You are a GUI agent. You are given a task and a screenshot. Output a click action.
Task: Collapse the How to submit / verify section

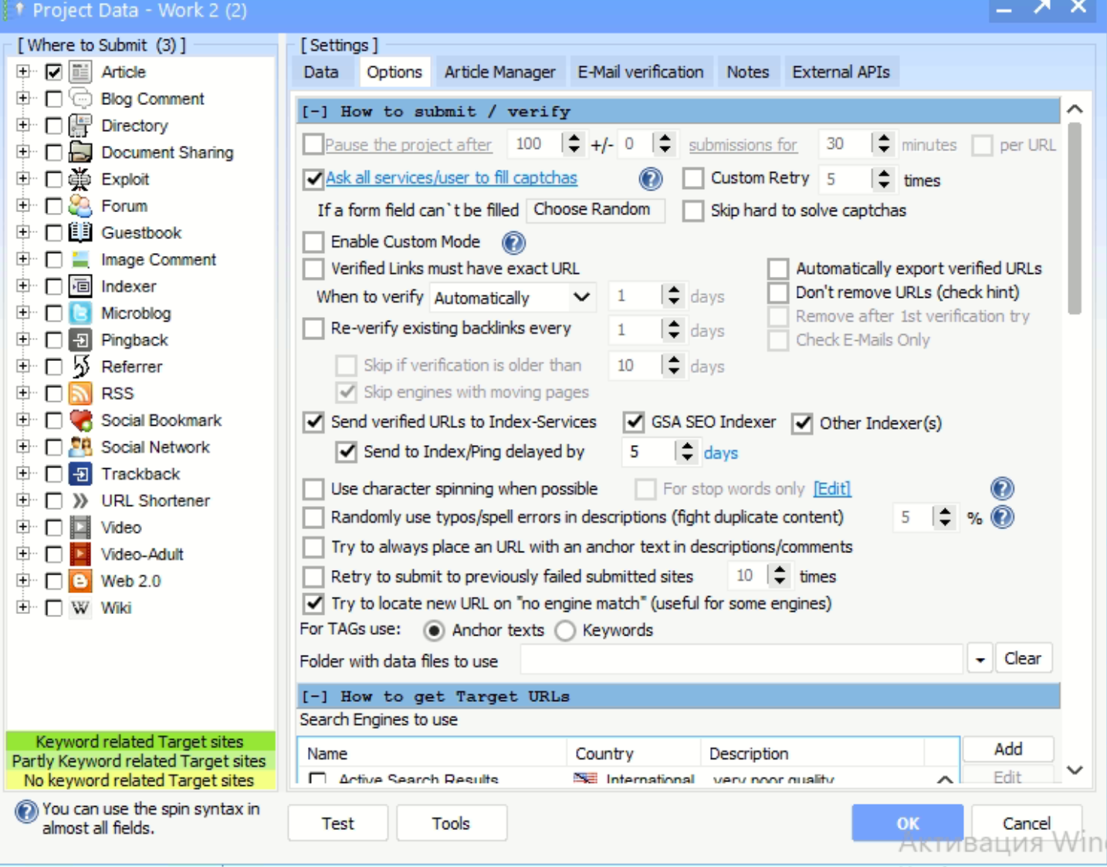pyautogui.click(x=314, y=112)
